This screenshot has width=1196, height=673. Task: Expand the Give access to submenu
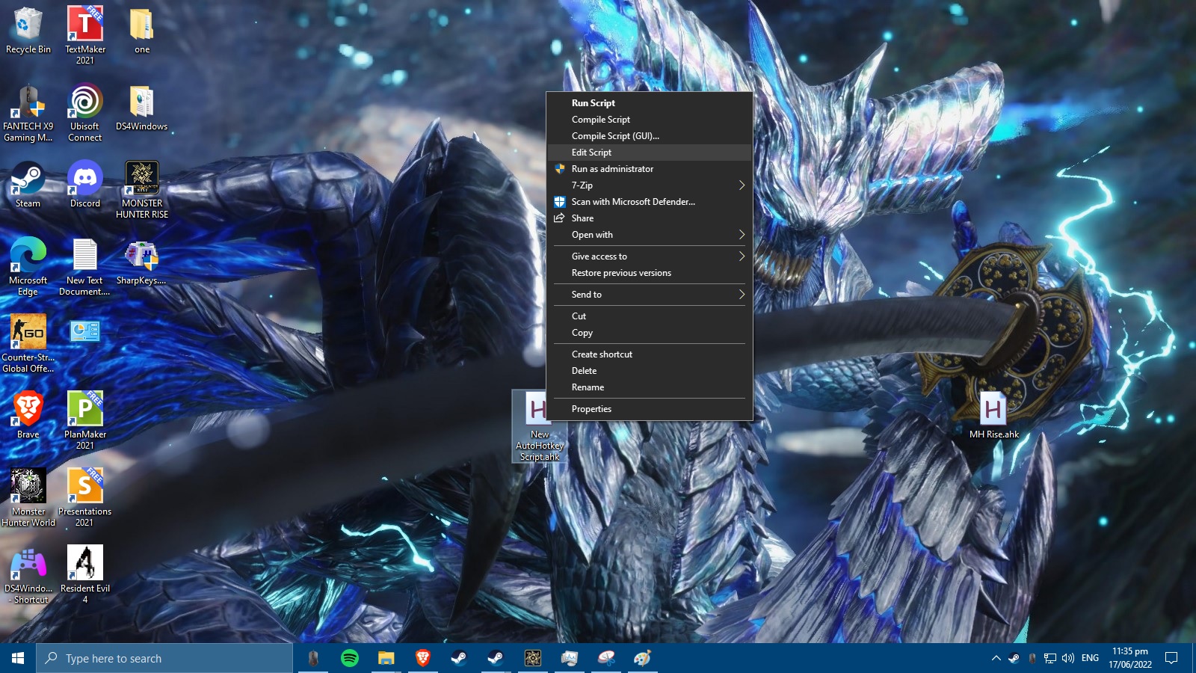[x=650, y=256]
